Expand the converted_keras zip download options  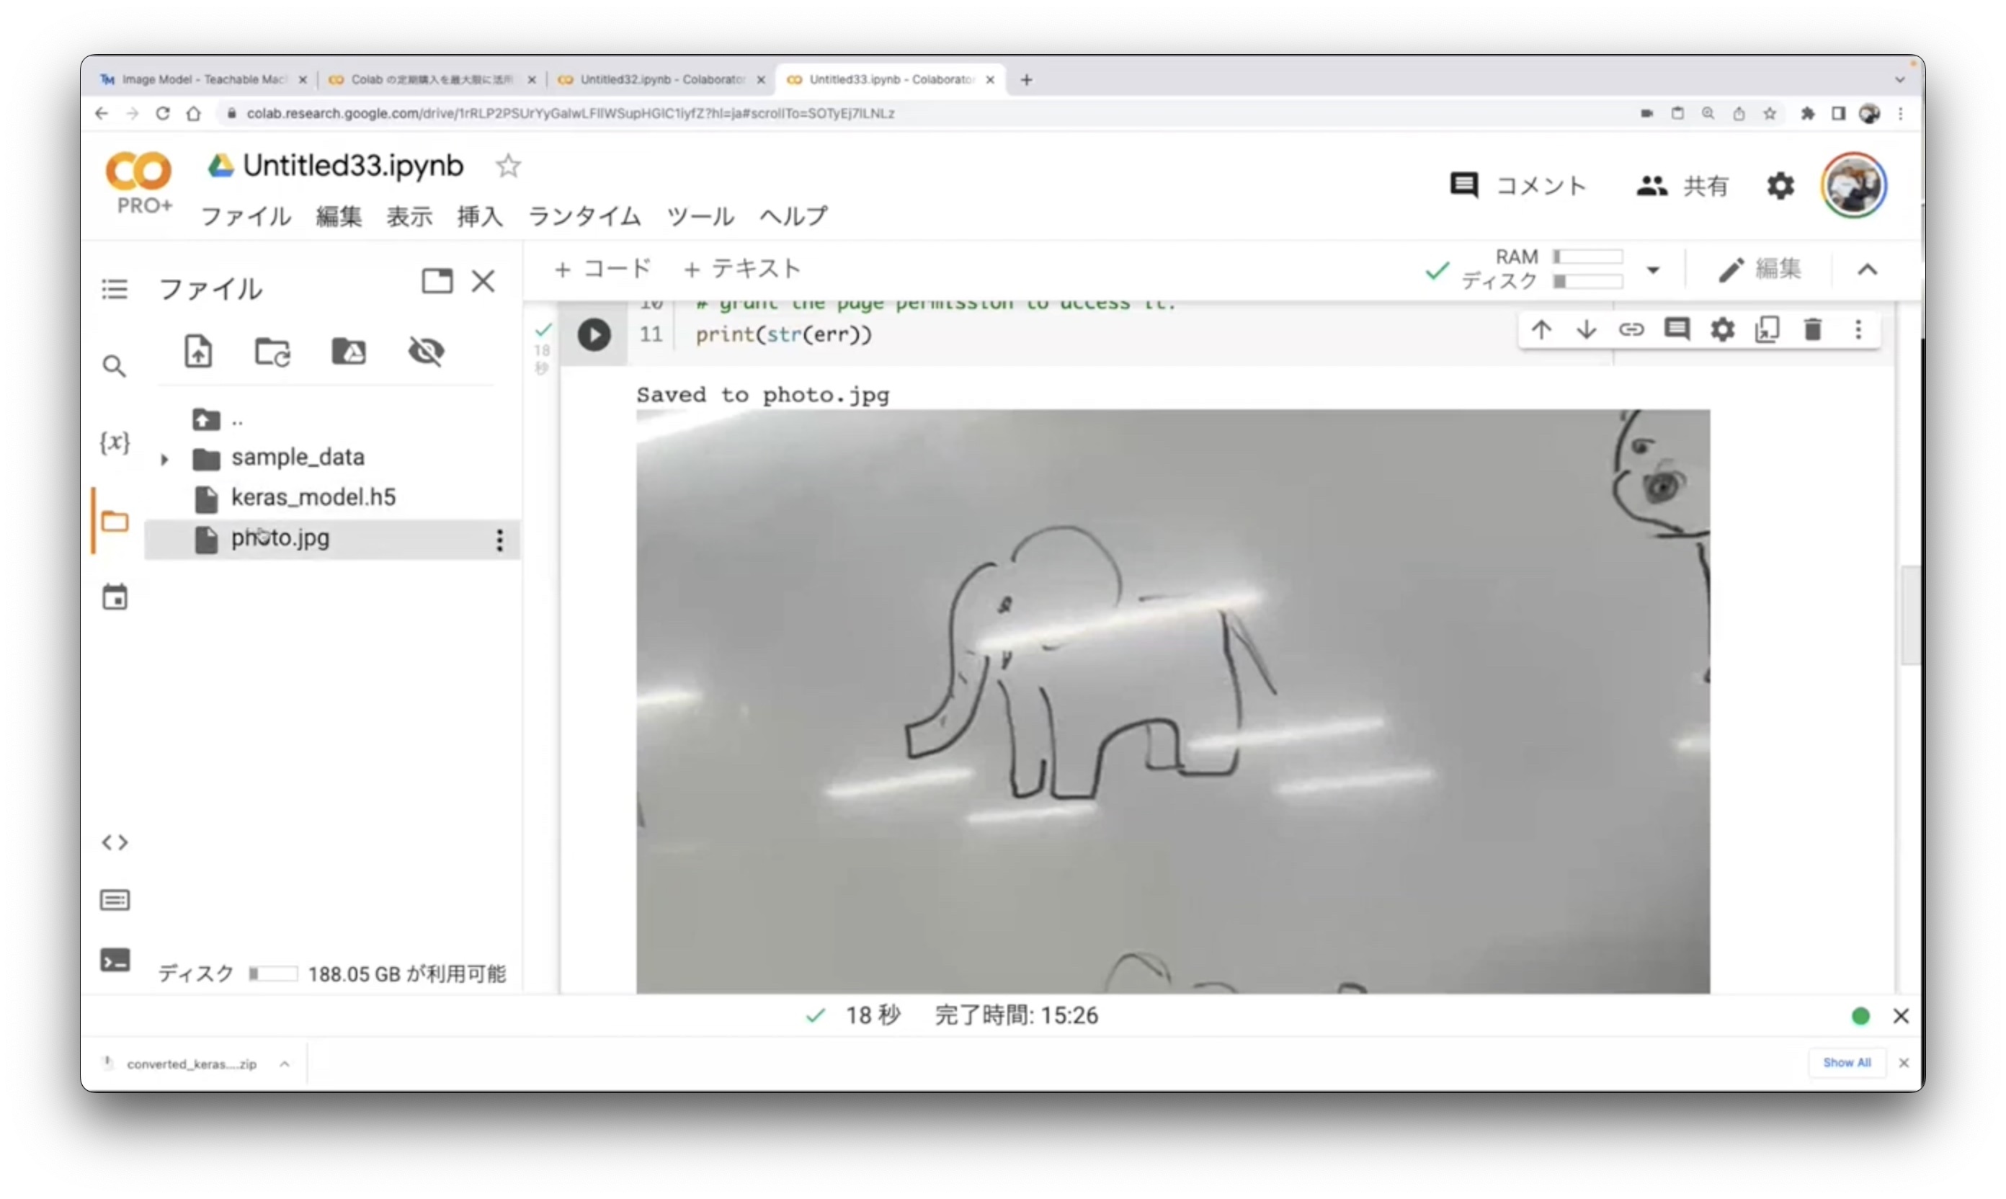(x=285, y=1064)
